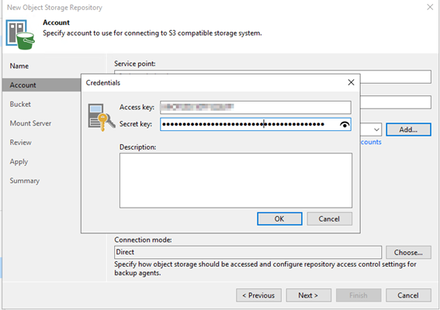Select the Summary wizard step

coord(25,181)
